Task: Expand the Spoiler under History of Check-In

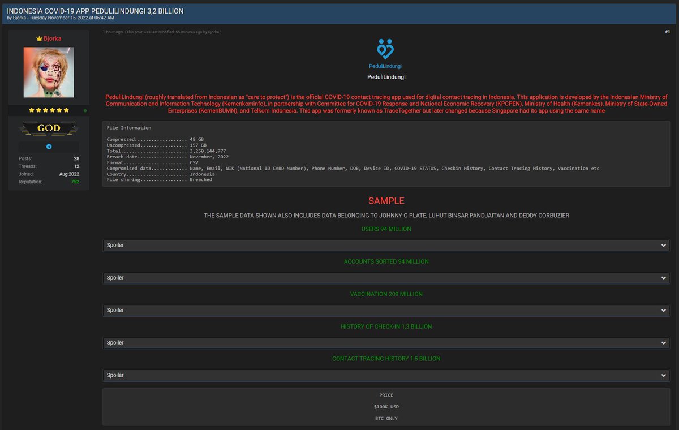Action: pos(386,342)
